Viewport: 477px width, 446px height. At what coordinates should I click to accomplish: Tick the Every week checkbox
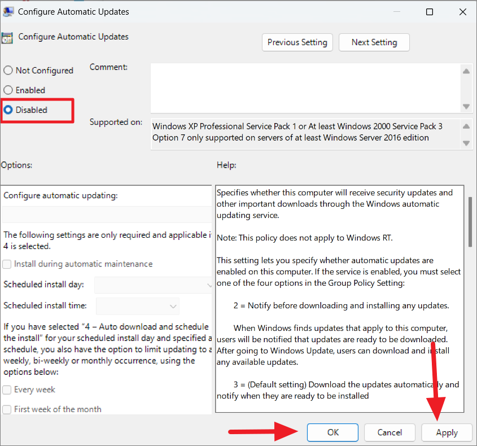(x=7, y=390)
